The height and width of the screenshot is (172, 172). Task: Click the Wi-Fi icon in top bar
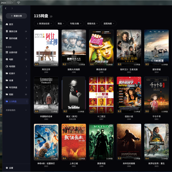click(19, 3)
